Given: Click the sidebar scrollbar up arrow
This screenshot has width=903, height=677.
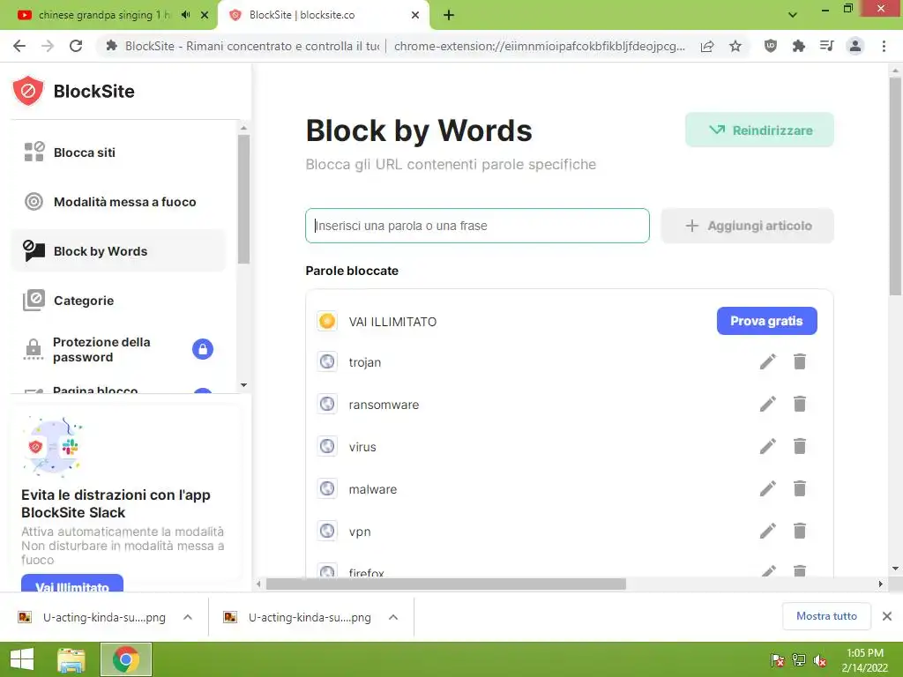Looking at the screenshot, I should point(243,128).
